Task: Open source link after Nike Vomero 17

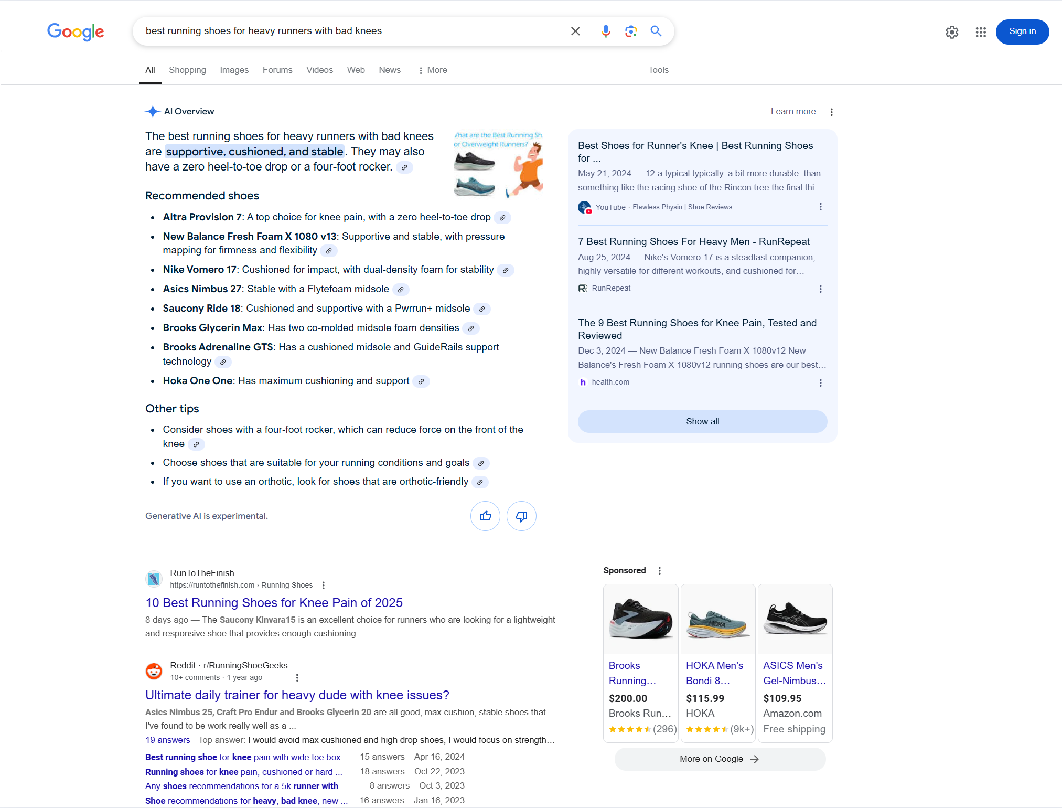Action: pyautogui.click(x=506, y=270)
